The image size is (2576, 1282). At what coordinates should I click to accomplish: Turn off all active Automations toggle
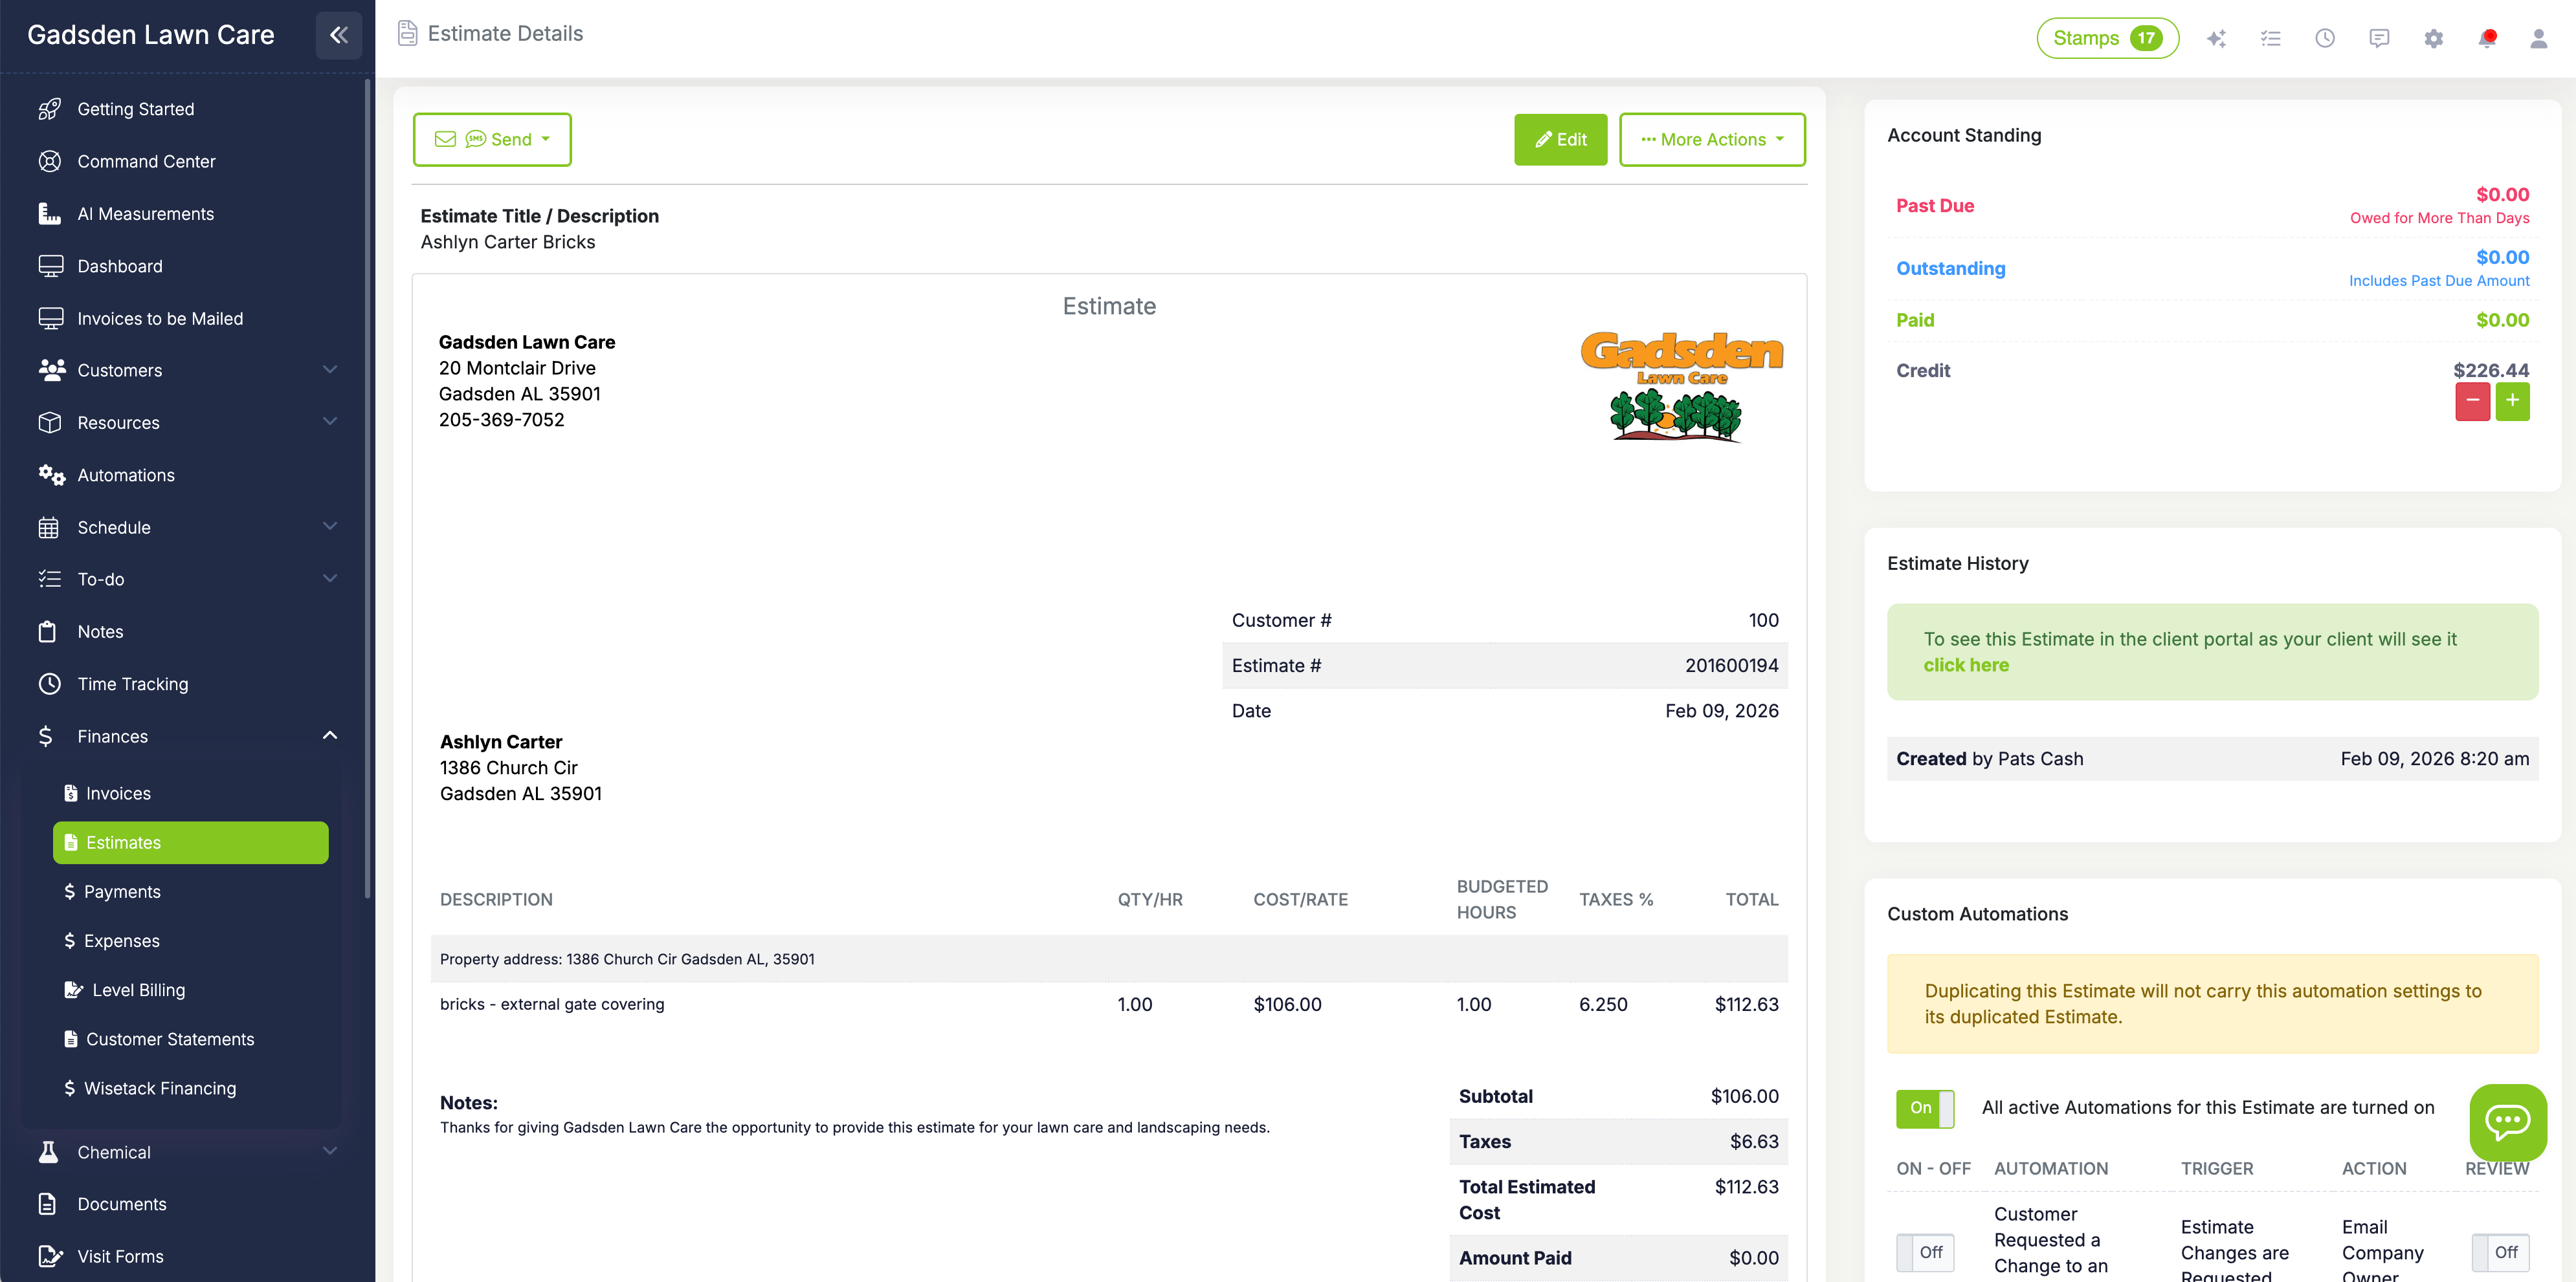tap(1923, 1108)
